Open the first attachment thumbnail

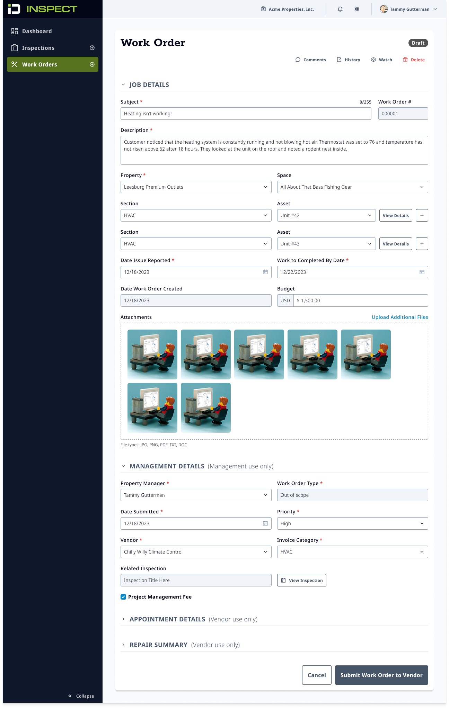152,354
